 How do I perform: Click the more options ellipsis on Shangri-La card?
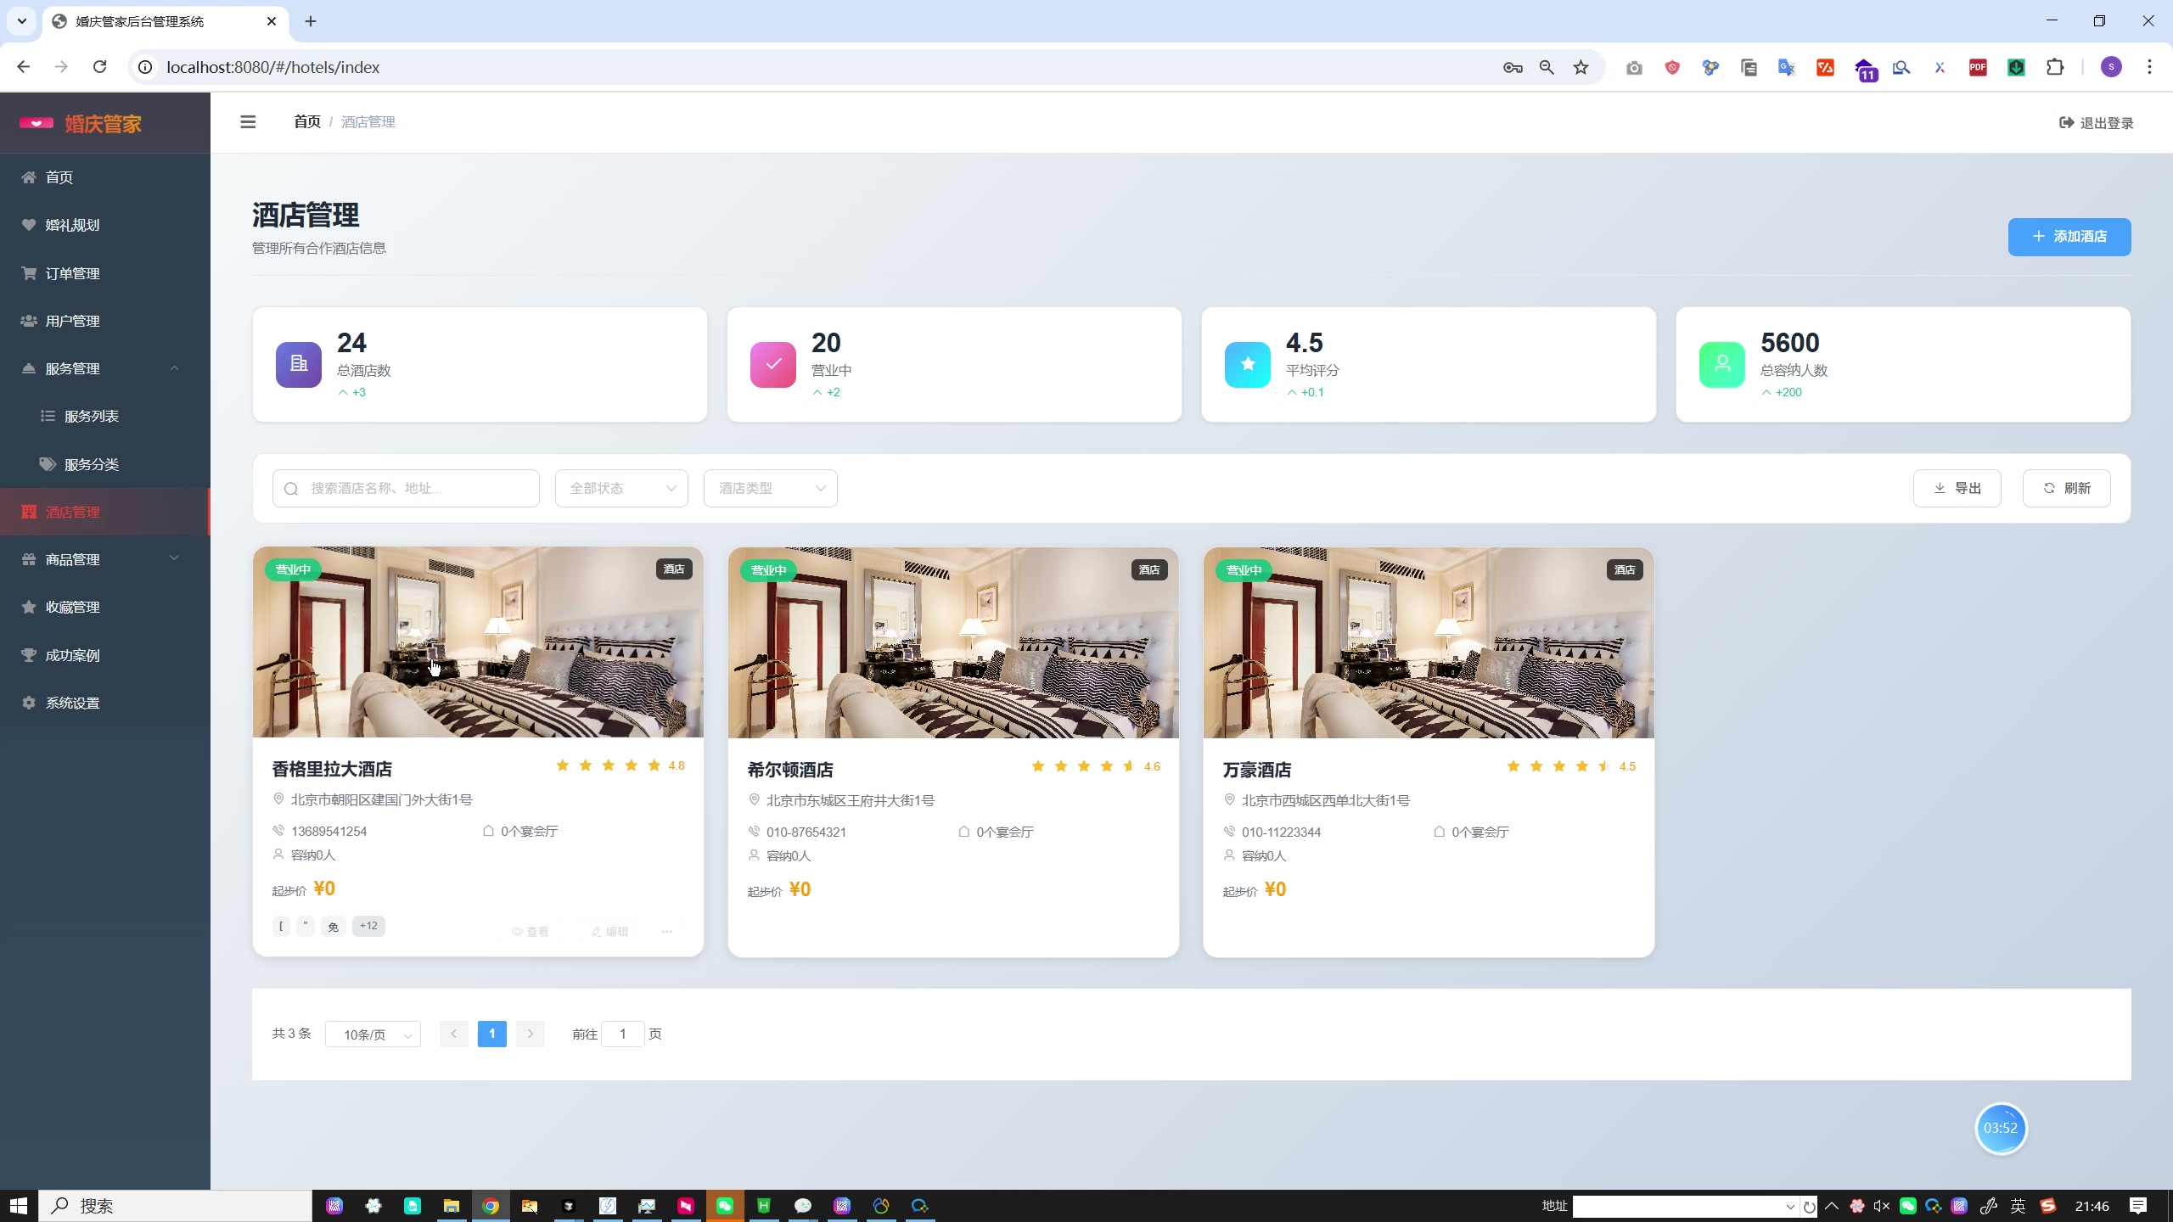tap(667, 931)
